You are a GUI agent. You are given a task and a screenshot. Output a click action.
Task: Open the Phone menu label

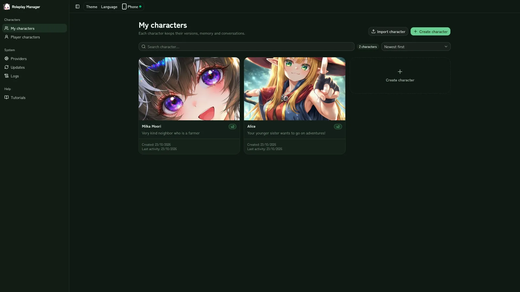[x=133, y=7]
